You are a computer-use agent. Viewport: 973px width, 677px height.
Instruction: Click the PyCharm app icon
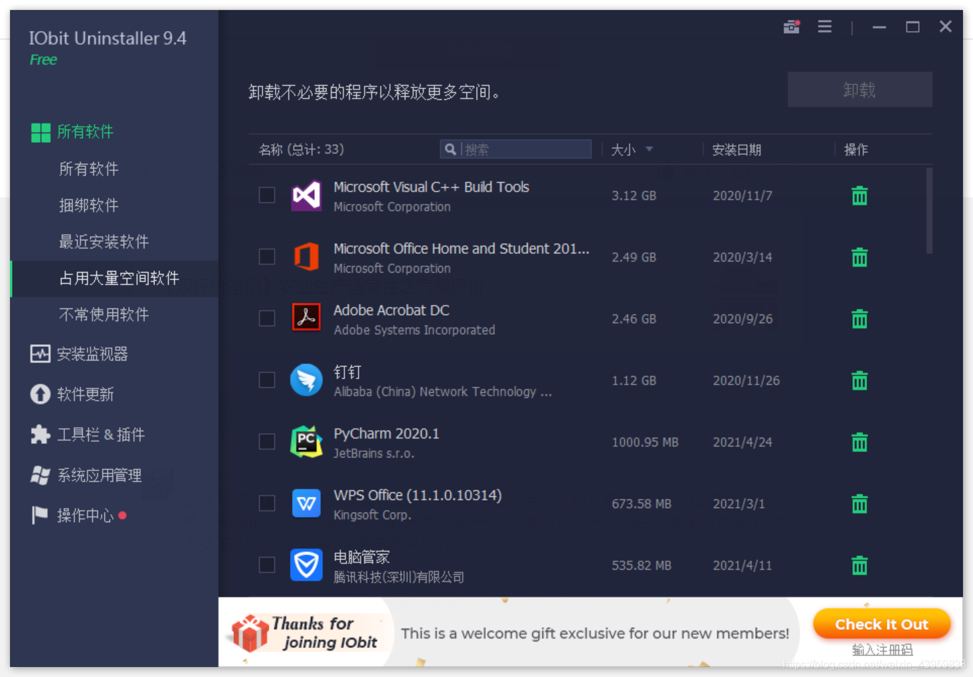click(306, 442)
